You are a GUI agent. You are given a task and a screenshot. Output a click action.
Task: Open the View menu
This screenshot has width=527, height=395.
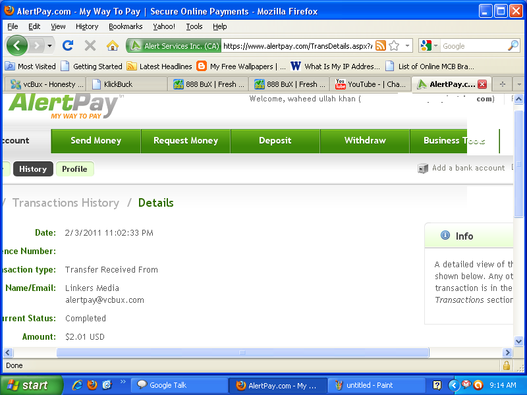(58, 26)
